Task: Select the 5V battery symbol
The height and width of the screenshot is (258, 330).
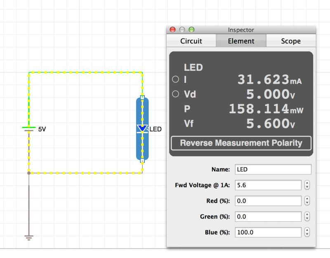Action: click(x=28, y=128)
